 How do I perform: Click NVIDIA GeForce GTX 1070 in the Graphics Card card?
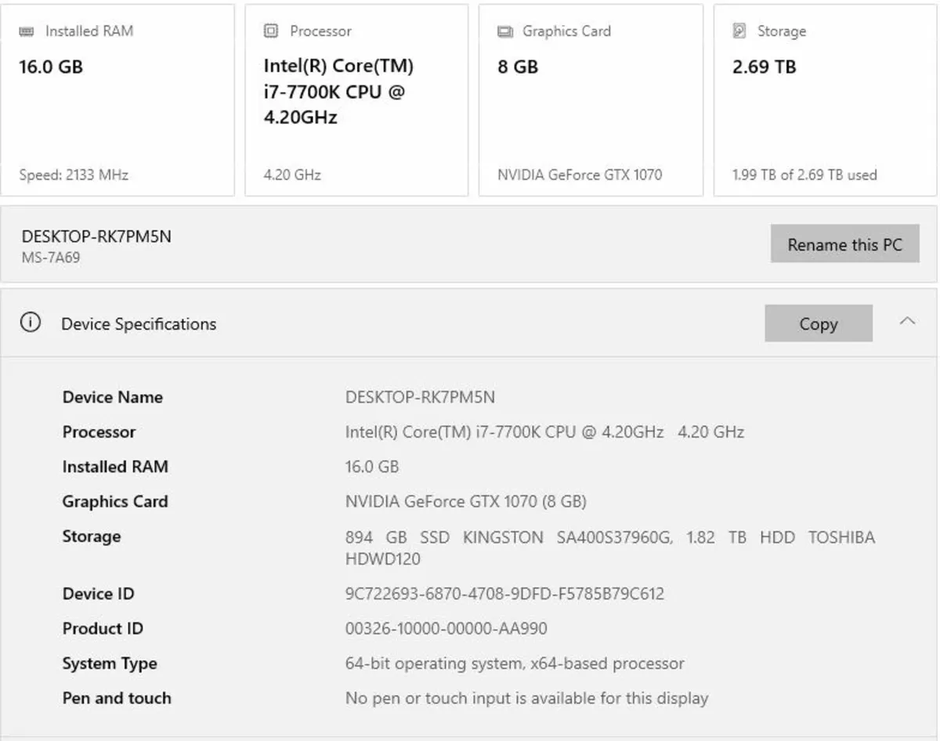[x=580, y=175]
